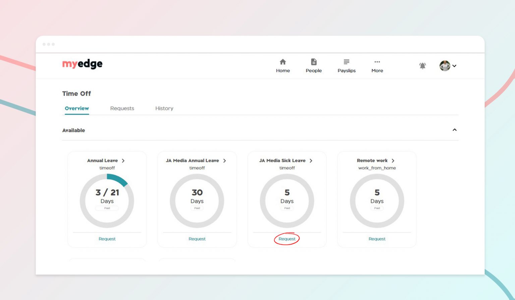
Task: Expand the JA Media Sick Leave details
Action: click(x=311, y=161)
